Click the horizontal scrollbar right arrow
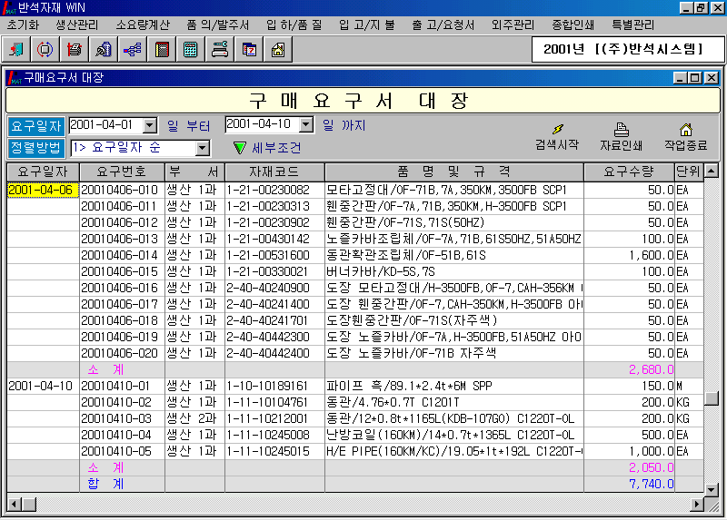 point(698,503)
